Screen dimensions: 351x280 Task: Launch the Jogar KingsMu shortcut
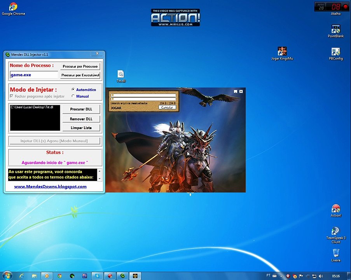(x=282, y=54)
